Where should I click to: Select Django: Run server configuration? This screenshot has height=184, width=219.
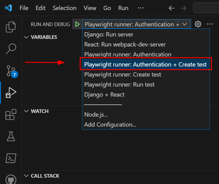pos(146,35)
